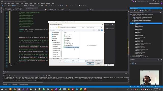Open the File menu

[2, 3]
